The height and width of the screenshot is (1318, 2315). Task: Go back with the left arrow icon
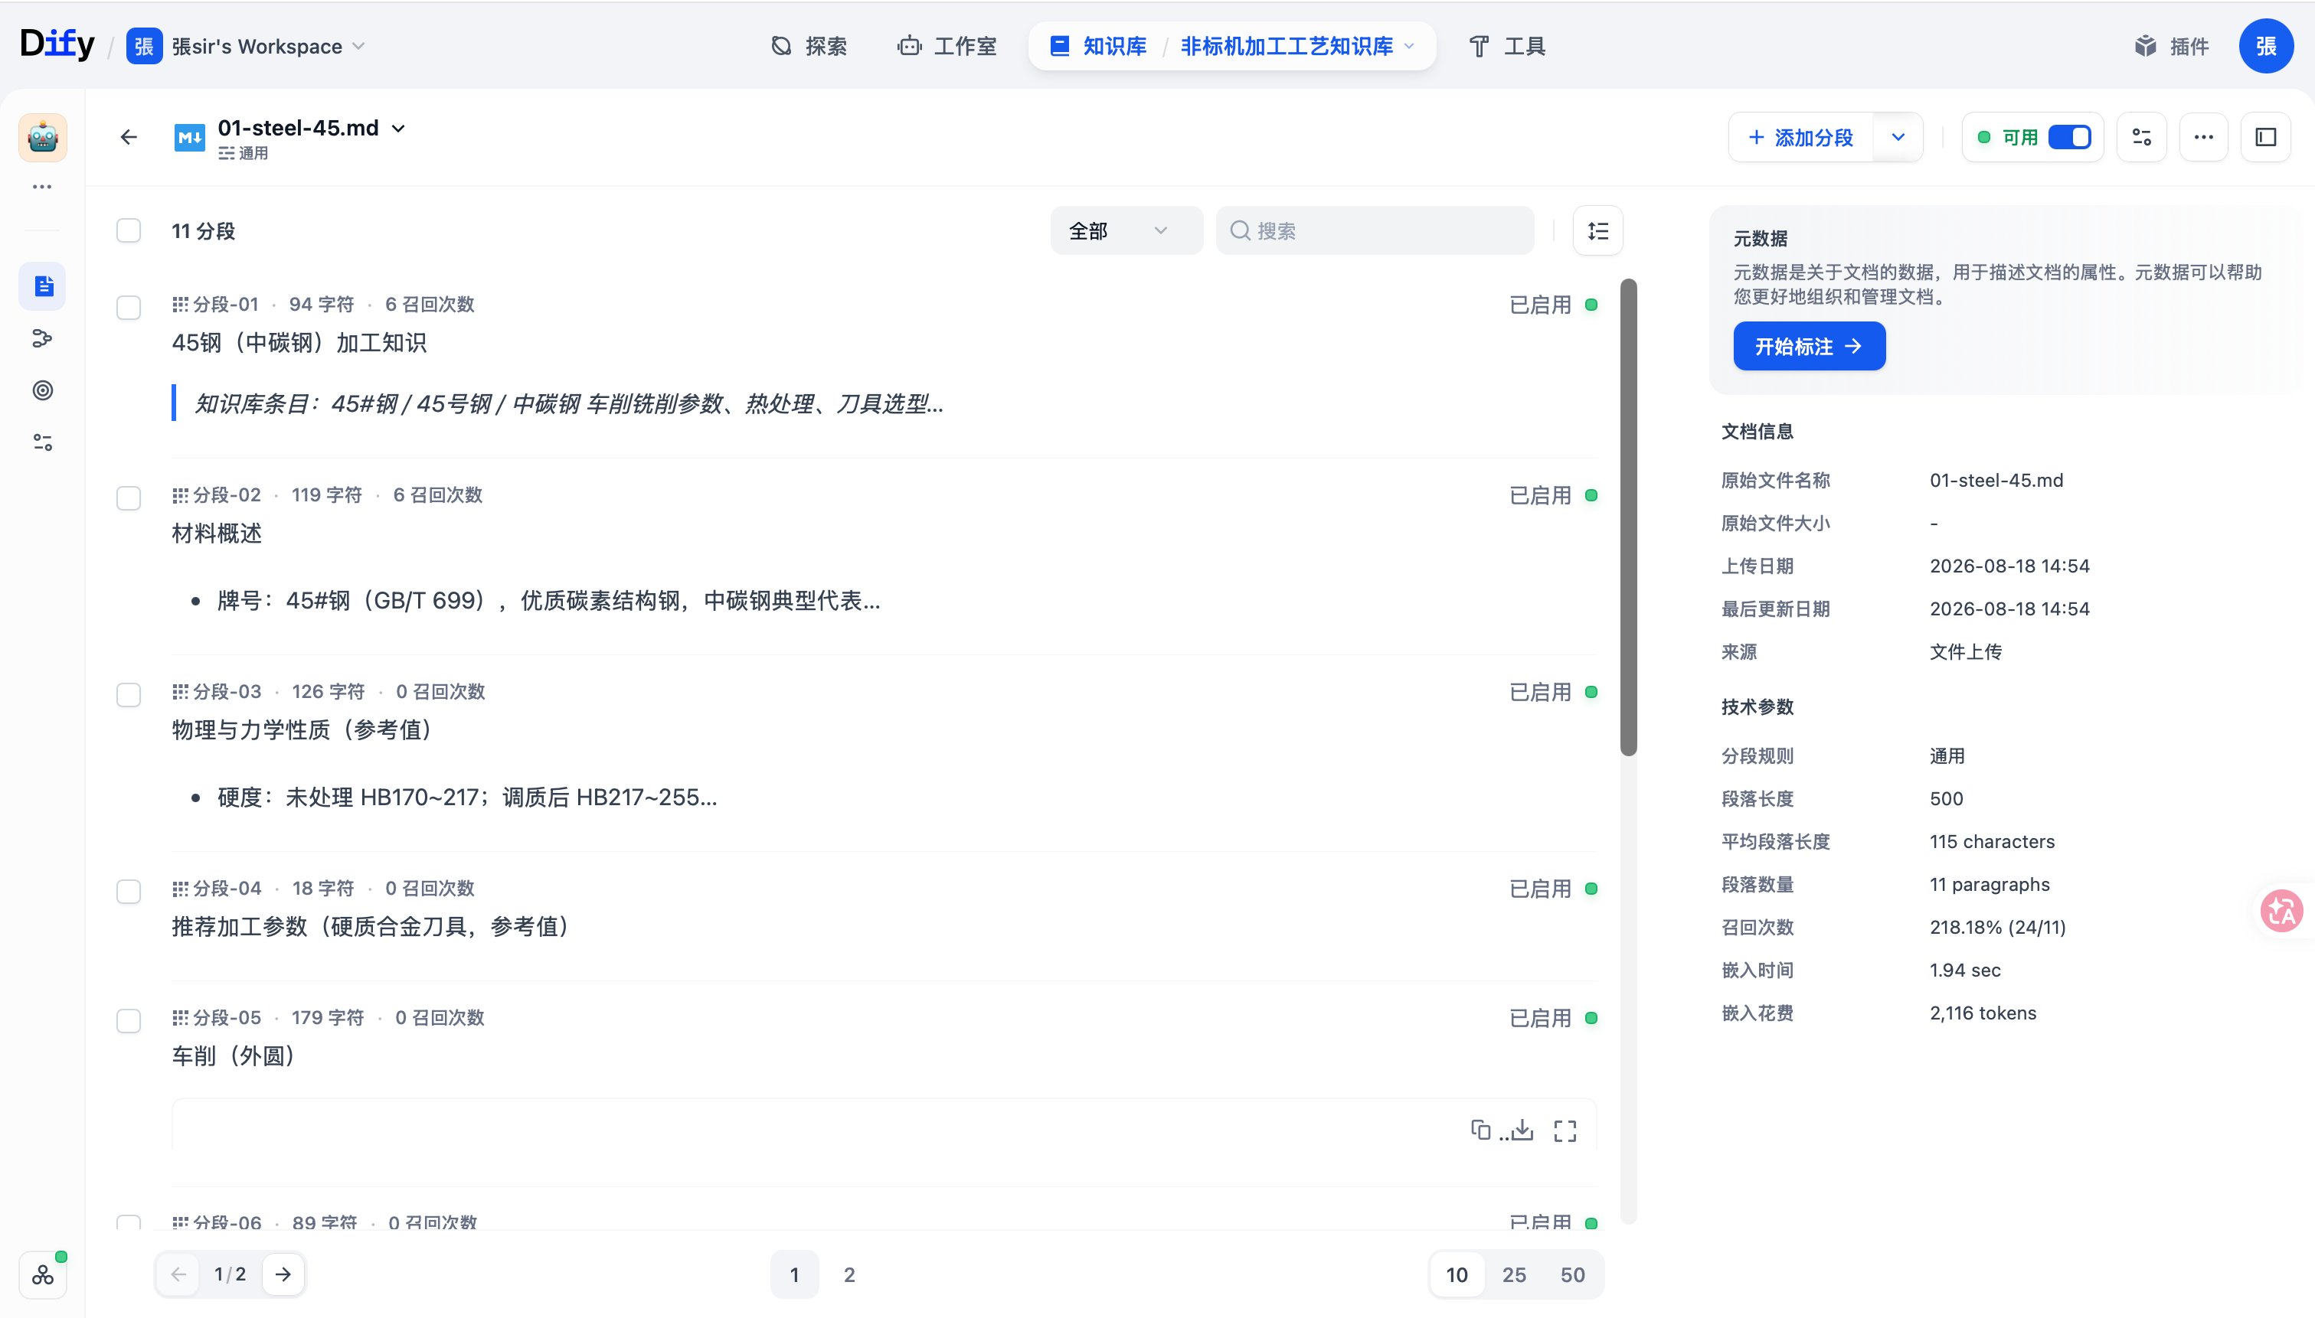click(x=129, y=137)
